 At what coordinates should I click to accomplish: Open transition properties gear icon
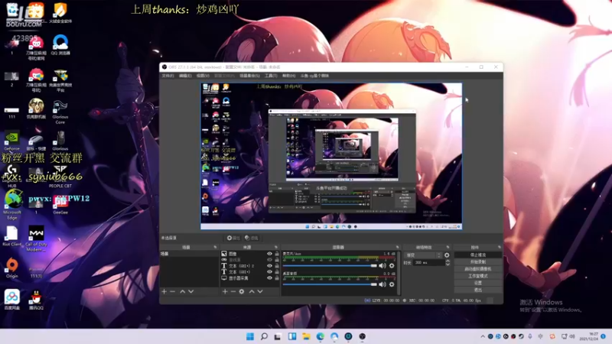point(447,255)
